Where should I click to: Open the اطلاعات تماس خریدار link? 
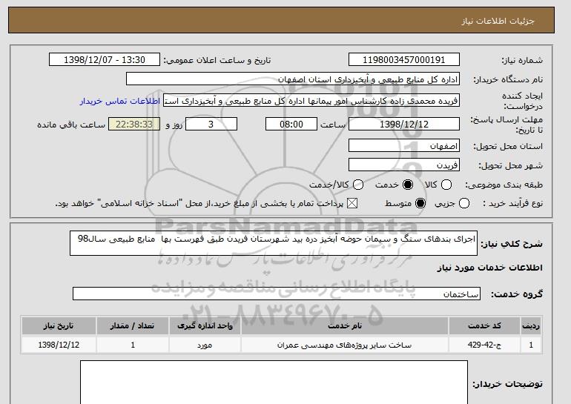tap(120, 101)
